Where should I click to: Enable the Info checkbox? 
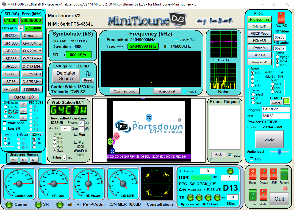[x=252, y=159]
